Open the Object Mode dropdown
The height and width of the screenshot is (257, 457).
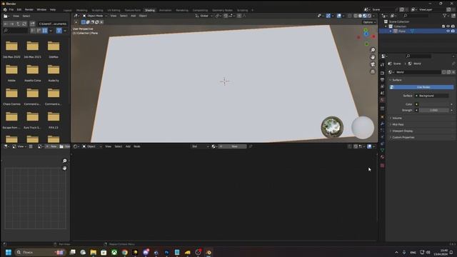[95, 16]
